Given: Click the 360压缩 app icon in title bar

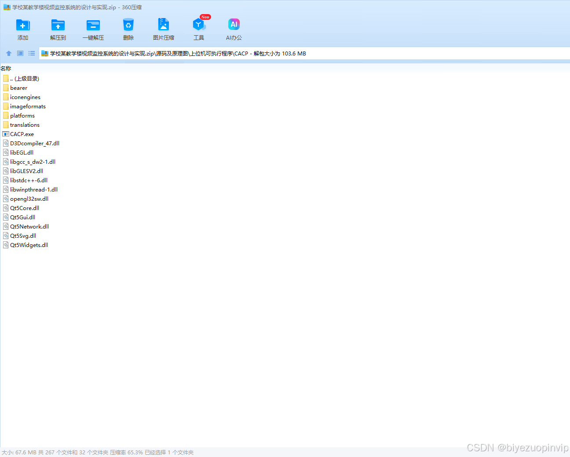Looking at the screenshot, I should click(x=7, y=7).
